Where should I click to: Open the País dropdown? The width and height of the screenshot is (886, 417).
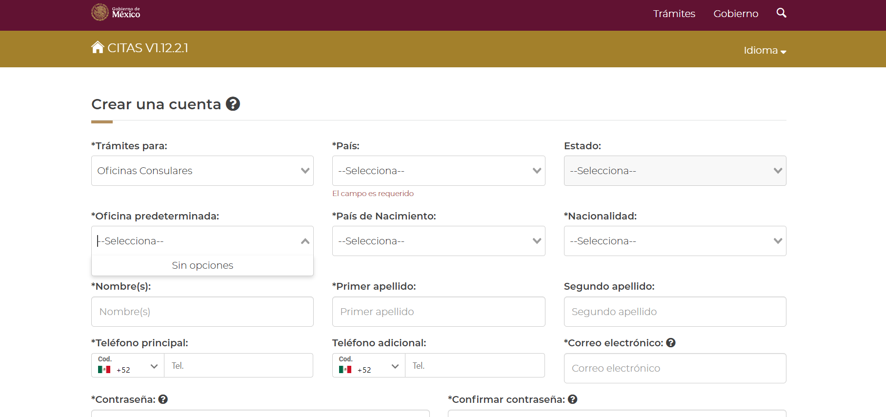click(438, 171)
